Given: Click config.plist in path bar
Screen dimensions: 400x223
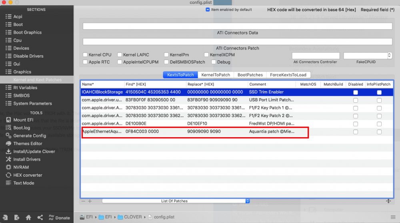Looking at the screenshot, I should 161,217.
